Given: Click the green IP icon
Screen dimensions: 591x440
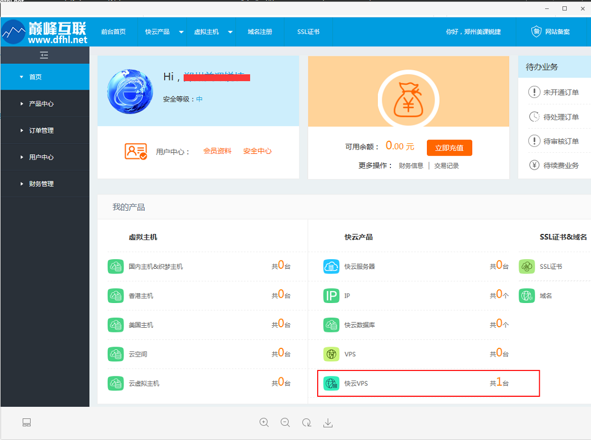Looking at the screenshot, I should (x=331, y=296).
